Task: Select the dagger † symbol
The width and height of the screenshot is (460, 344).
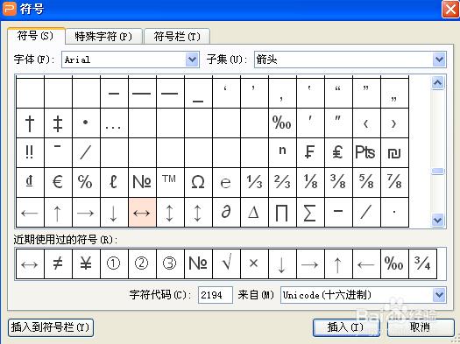Action: coord(30,123)
